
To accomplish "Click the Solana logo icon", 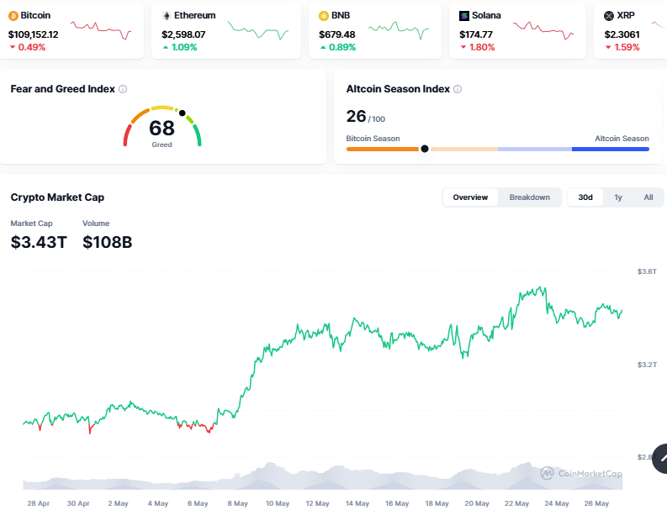I will 464,16.
